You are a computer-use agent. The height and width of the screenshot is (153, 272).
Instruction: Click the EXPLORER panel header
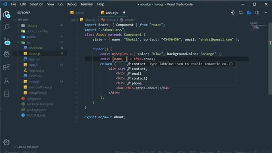(24, 13)
